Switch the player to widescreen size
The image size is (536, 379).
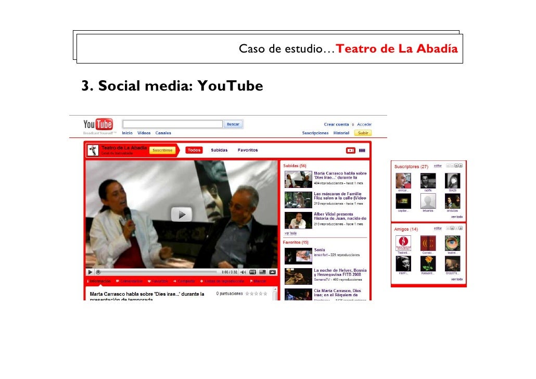262,272
